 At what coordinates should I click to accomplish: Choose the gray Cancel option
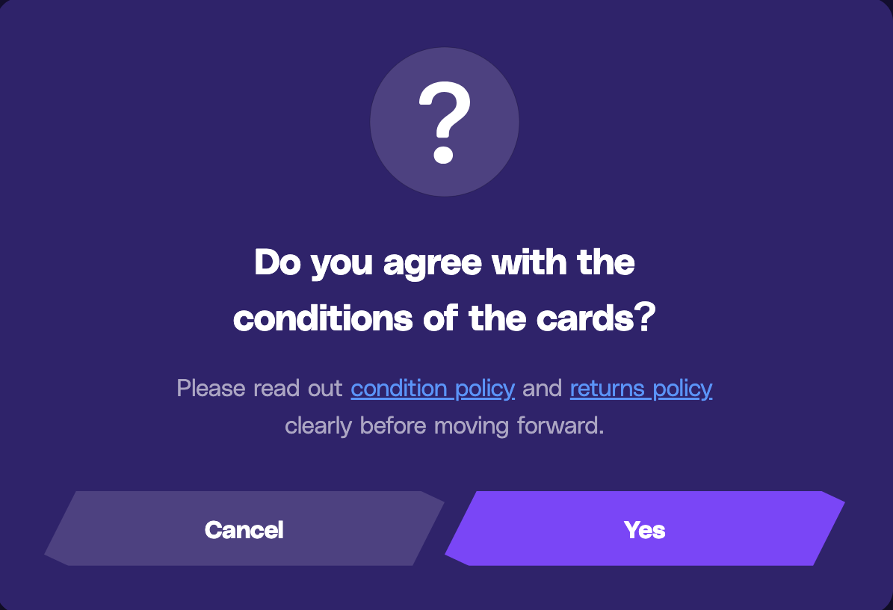pos(244,529)
